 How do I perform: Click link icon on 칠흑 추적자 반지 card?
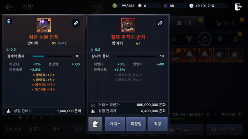click(x=160, y=23)
